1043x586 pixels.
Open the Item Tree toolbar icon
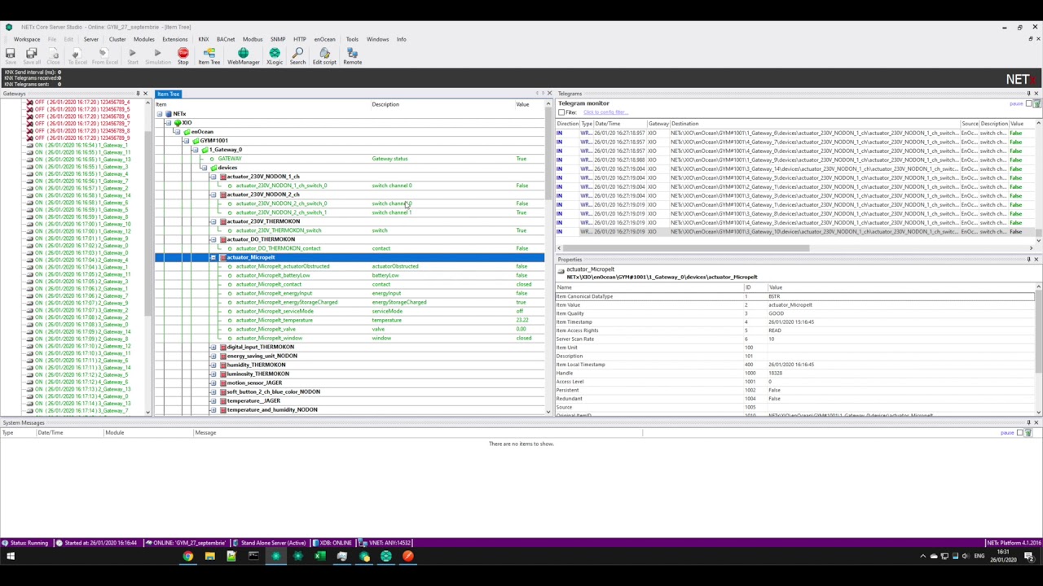tap(209, 55)
